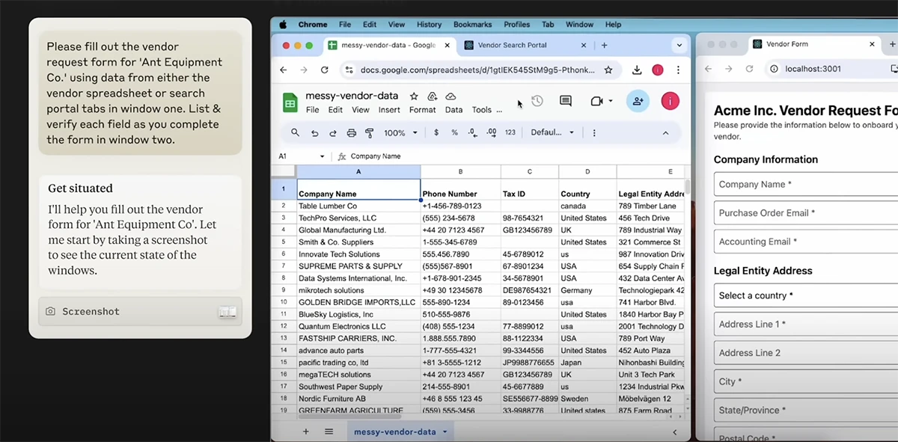Click the Screenshot action in left panel
Screen dimensions: 898x442
141,311
